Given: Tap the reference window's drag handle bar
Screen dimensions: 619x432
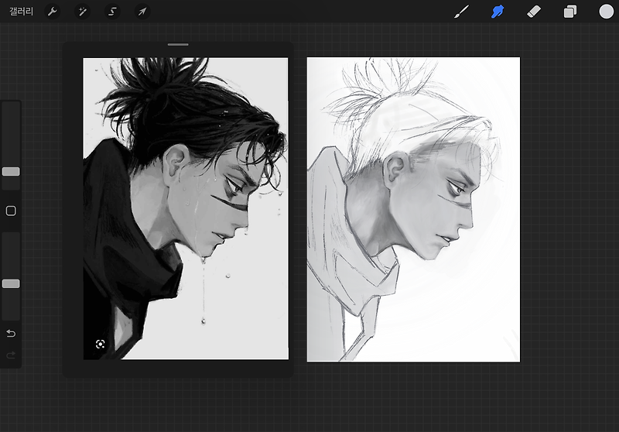Looking at the screenshot, I should click(x=178, y=45).
